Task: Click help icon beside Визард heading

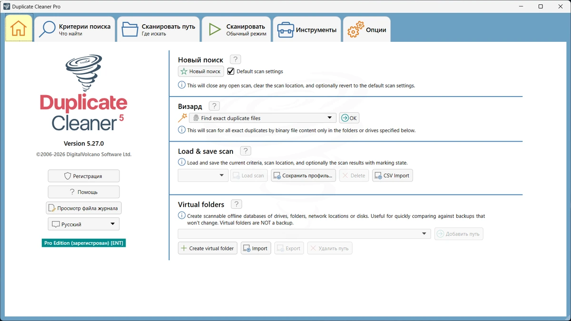Action: [x=214, y=106]
